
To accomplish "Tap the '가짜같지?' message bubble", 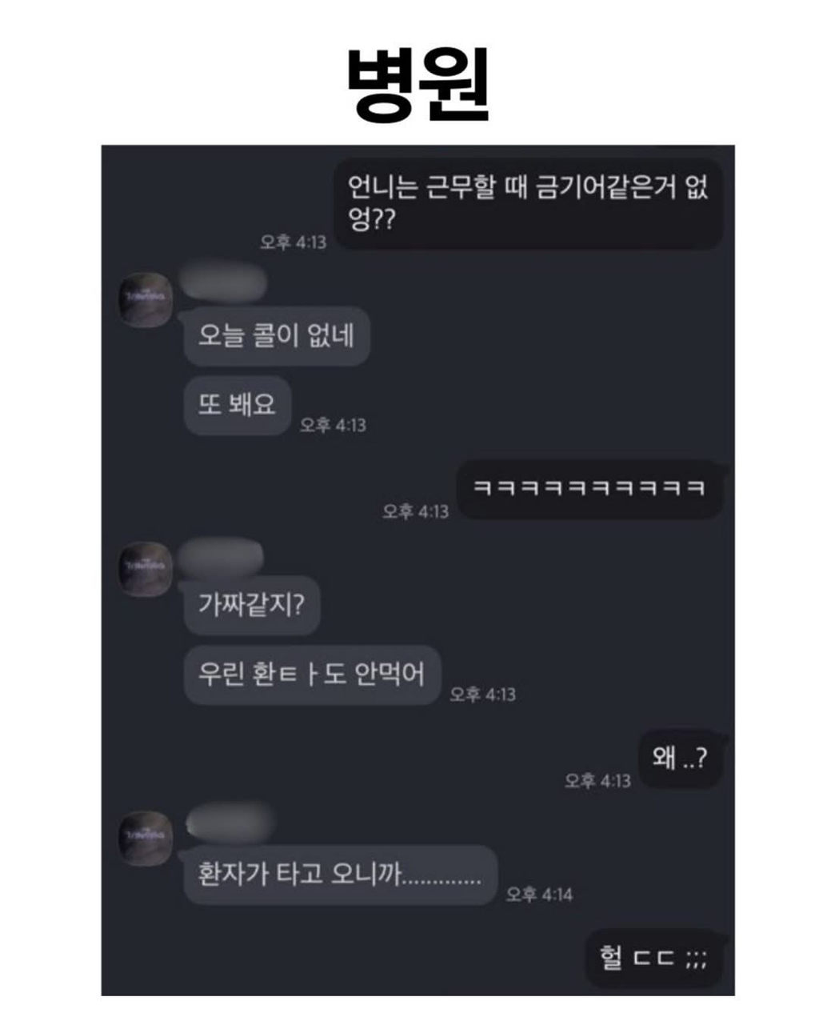I will pos(252,604).
